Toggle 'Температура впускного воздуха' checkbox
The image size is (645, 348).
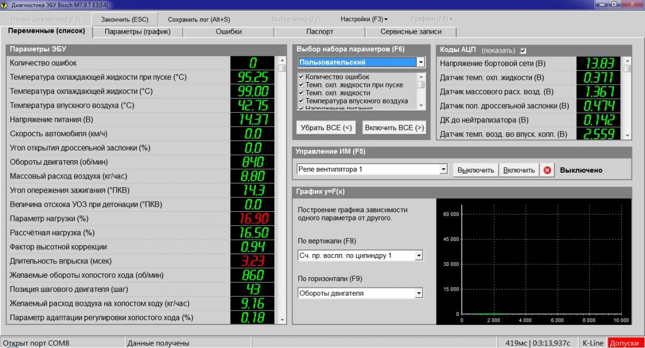[302, 101]
